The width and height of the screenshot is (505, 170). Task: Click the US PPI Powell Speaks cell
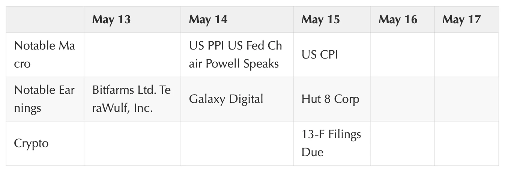(236, 55)
